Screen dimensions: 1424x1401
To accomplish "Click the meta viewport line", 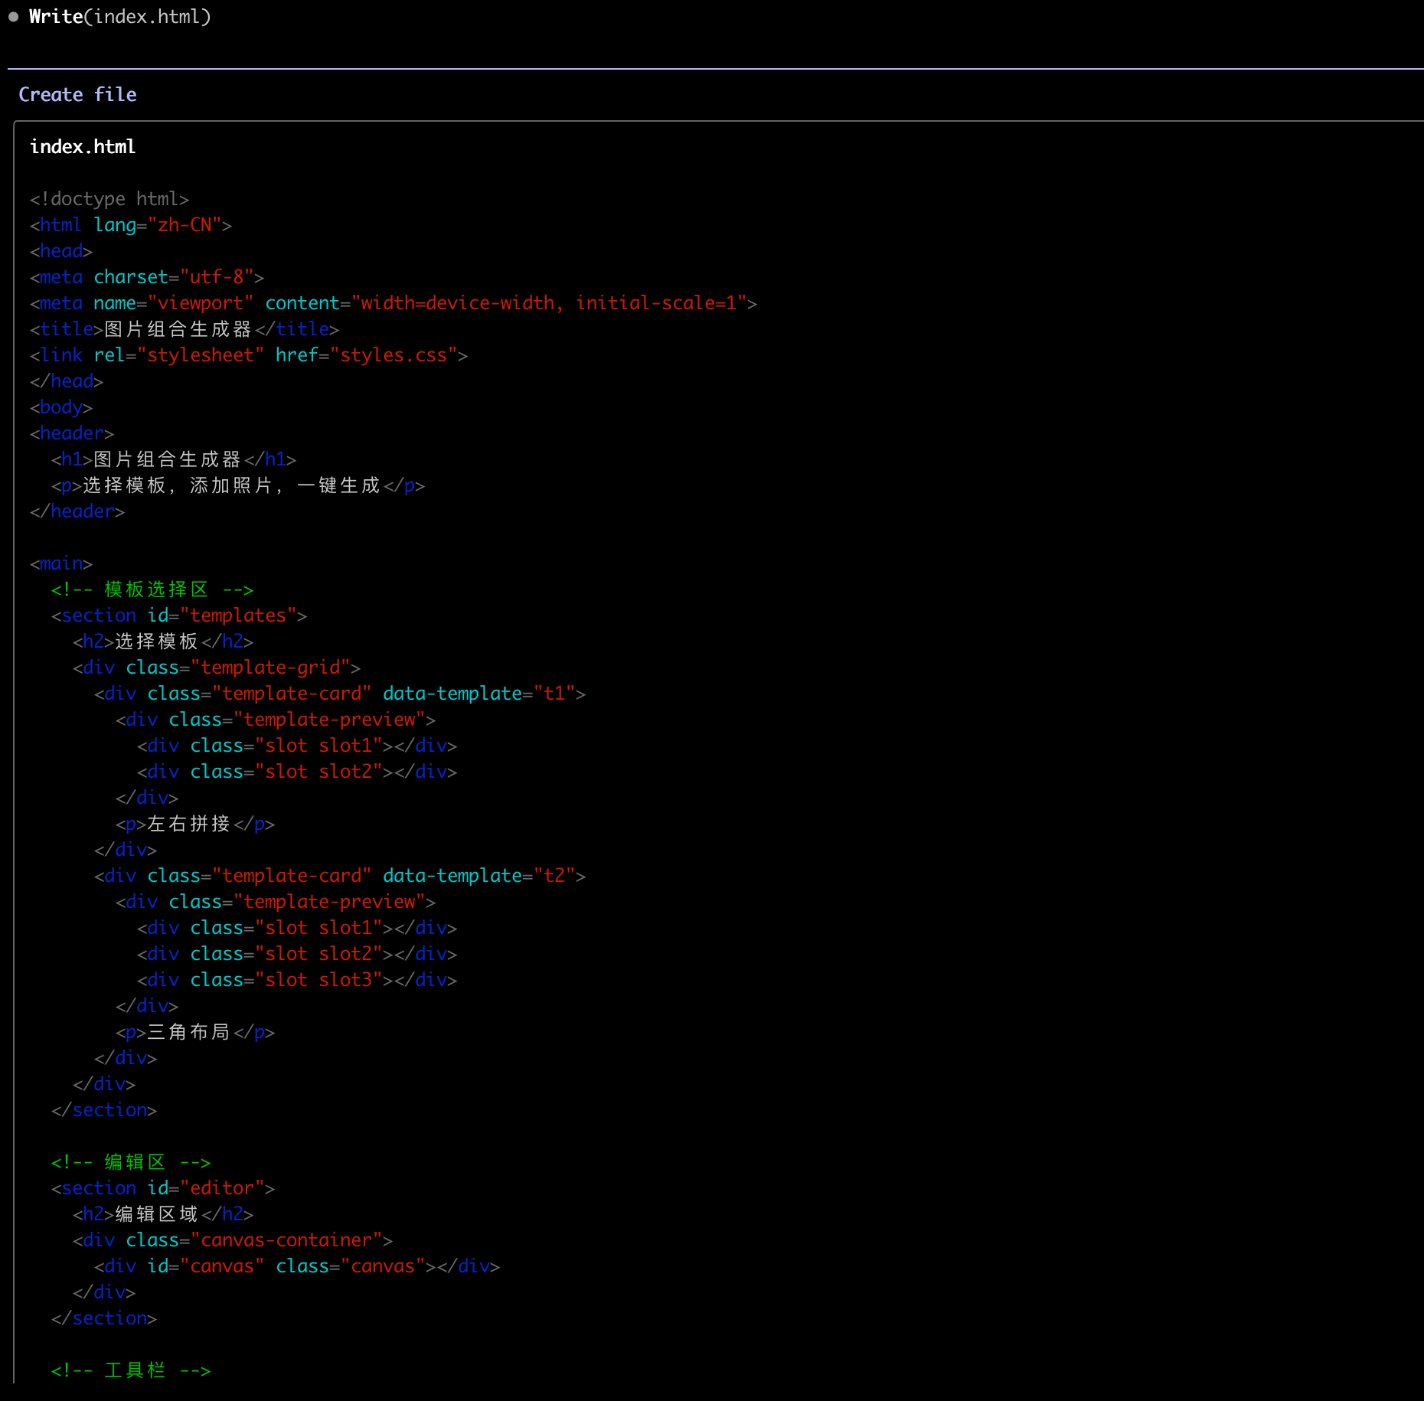I will point(393,303).
